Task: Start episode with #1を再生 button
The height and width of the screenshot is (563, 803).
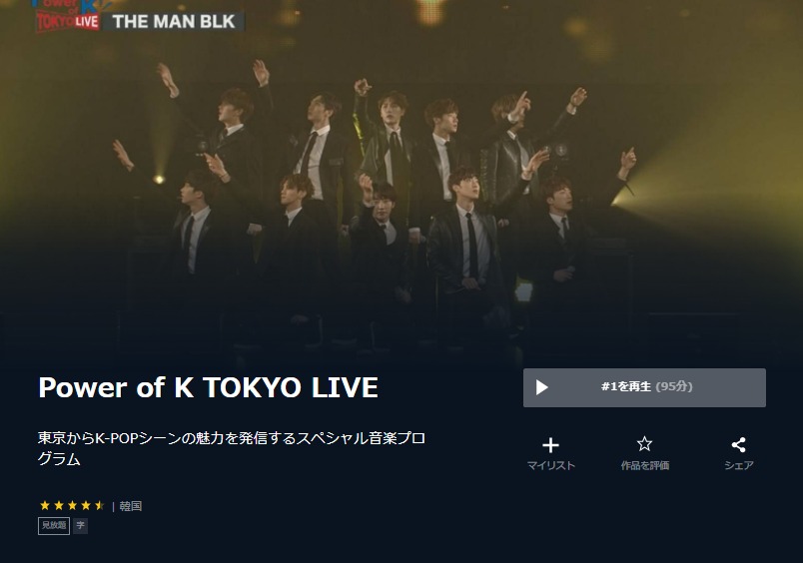Action: [x=644, y=387]
